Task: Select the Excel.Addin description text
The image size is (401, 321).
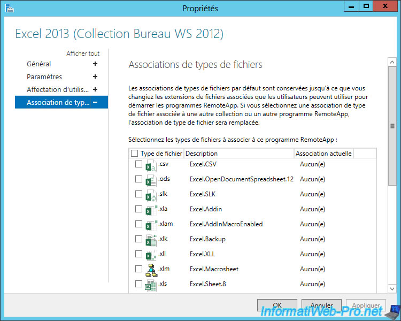Action: coord(206,209)
